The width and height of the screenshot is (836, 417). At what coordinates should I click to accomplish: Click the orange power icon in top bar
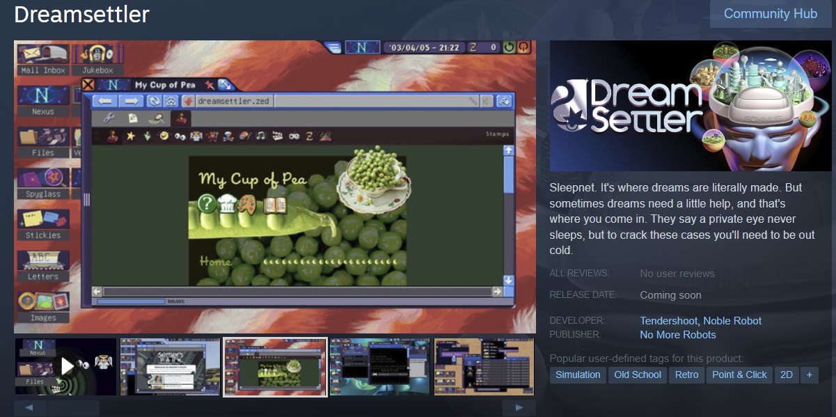point(523,47)
